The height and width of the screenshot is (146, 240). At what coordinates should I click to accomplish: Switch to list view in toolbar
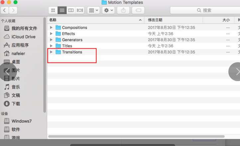[62, 10]
